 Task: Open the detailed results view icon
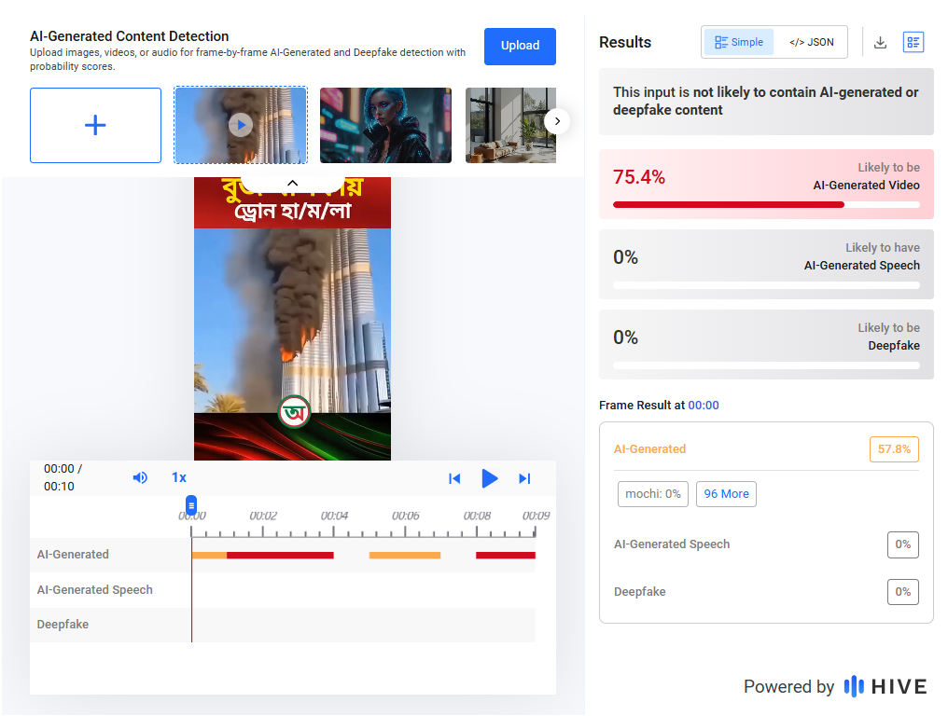913,42
